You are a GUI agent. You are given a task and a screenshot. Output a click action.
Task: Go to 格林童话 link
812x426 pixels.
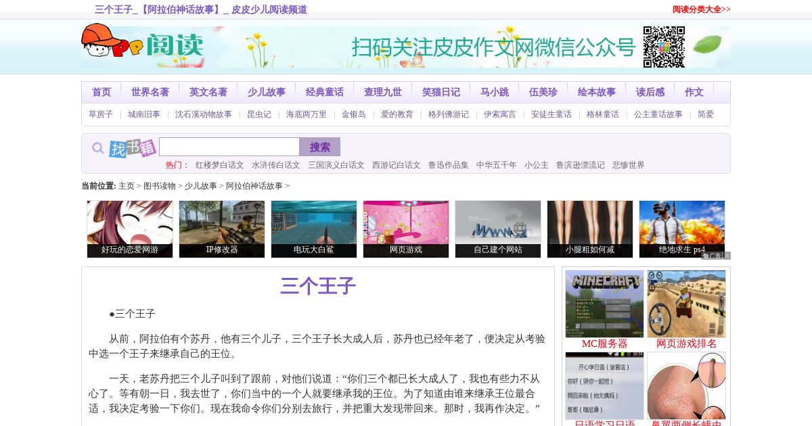[603, 114]
